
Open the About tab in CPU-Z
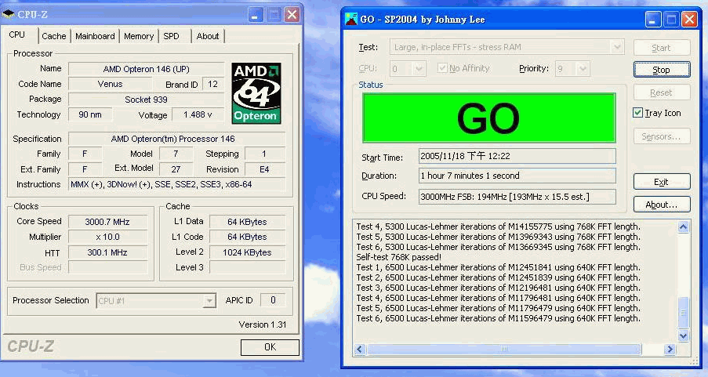[x=208, y=36]
